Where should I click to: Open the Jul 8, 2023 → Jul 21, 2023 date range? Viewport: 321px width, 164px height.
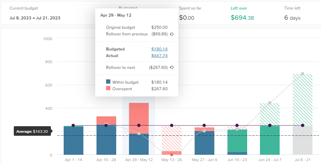35,18
